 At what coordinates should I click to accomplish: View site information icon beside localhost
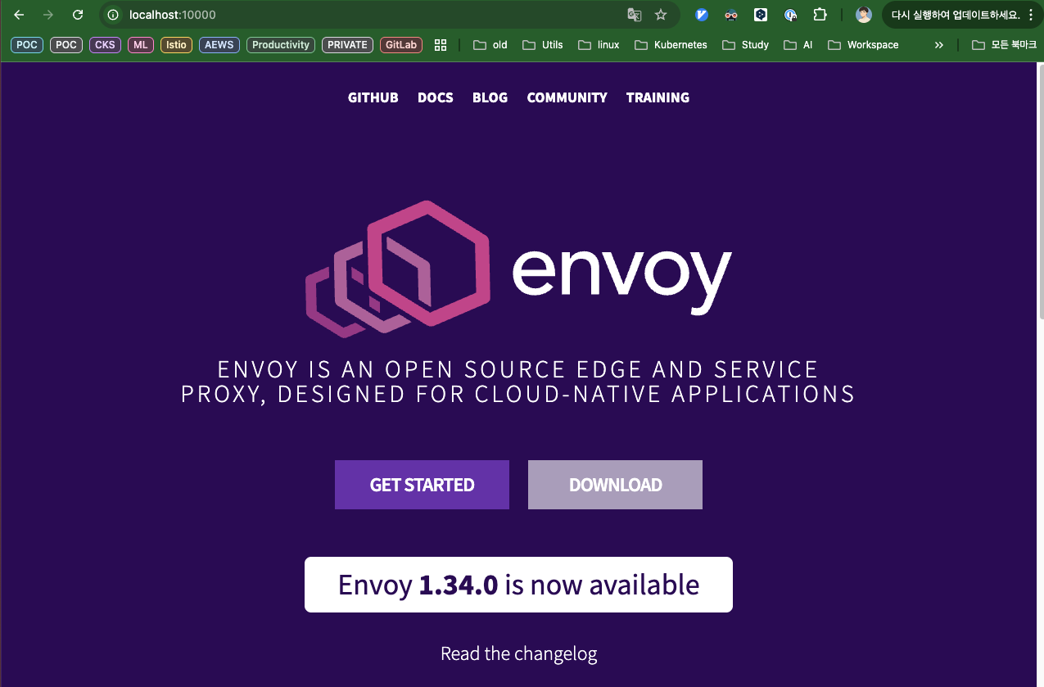tap(114, 15)
